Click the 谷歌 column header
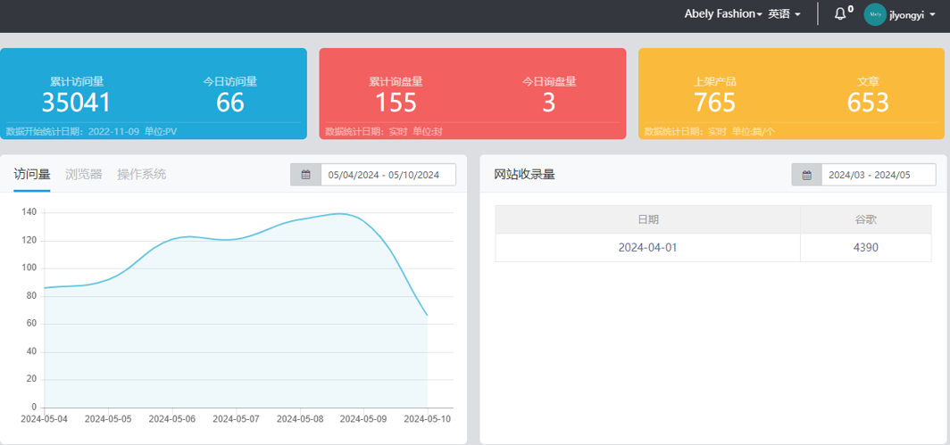The width and height of the screenshot is (950, 445). tap(865, 219)
